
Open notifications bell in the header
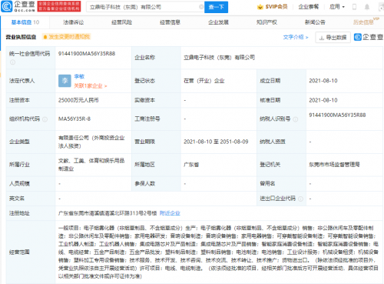367,7
